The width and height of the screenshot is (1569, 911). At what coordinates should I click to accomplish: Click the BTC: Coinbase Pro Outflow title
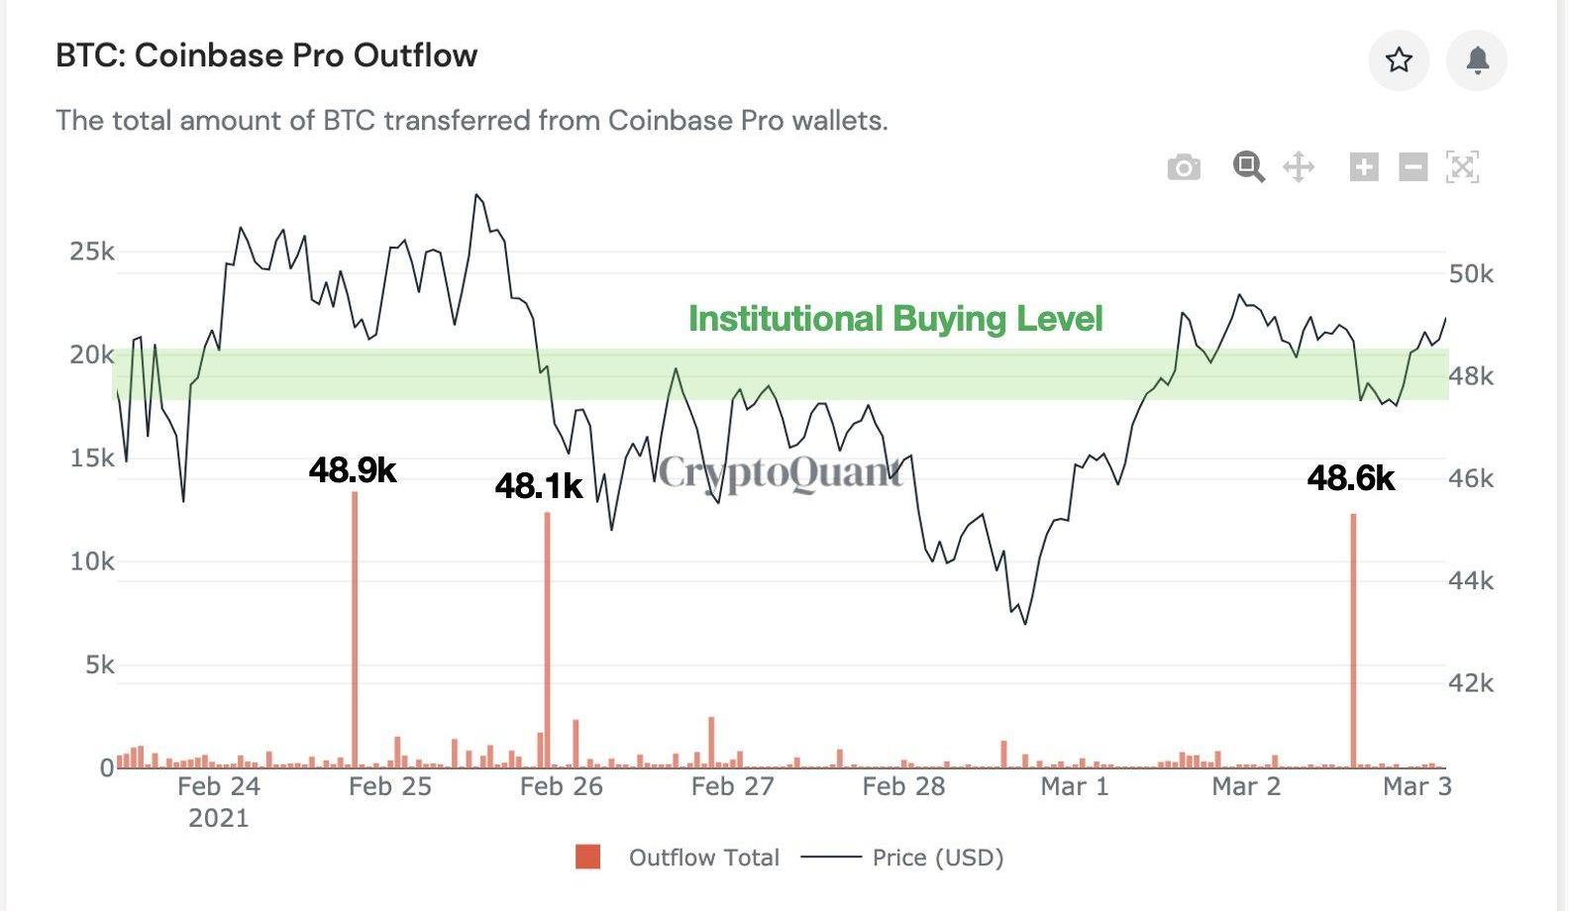coord(266,55)
